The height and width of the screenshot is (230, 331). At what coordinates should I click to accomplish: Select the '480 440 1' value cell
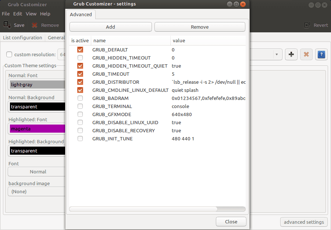(208, 139)
